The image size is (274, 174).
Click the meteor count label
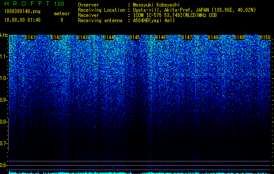tap(62, 13)
